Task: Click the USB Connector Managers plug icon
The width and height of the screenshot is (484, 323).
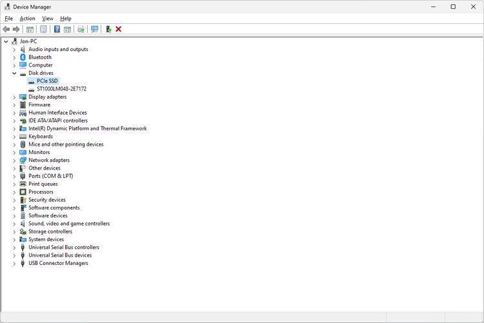Action: coord(23,263)
